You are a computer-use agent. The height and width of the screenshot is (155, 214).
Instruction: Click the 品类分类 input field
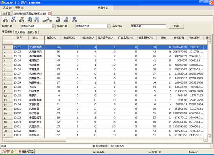coord(148,26)
